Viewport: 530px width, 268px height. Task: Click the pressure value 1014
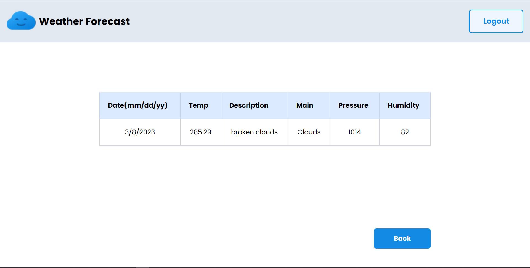pos(355,132)
